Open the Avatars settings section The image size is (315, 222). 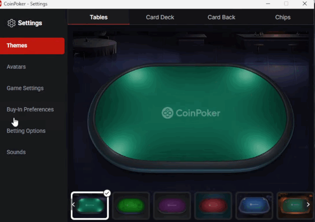pos(16,67)
